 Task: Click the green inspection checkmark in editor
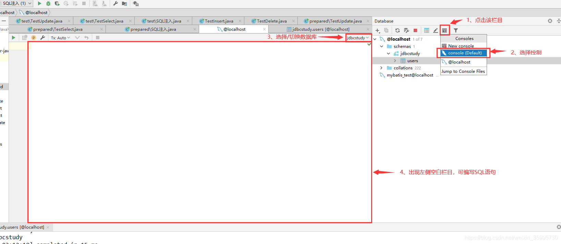[x=369, y=44]
